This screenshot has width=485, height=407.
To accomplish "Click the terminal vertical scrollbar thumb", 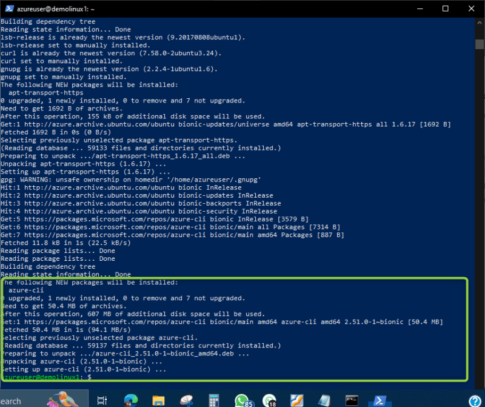I will click(x=480, y=44).
